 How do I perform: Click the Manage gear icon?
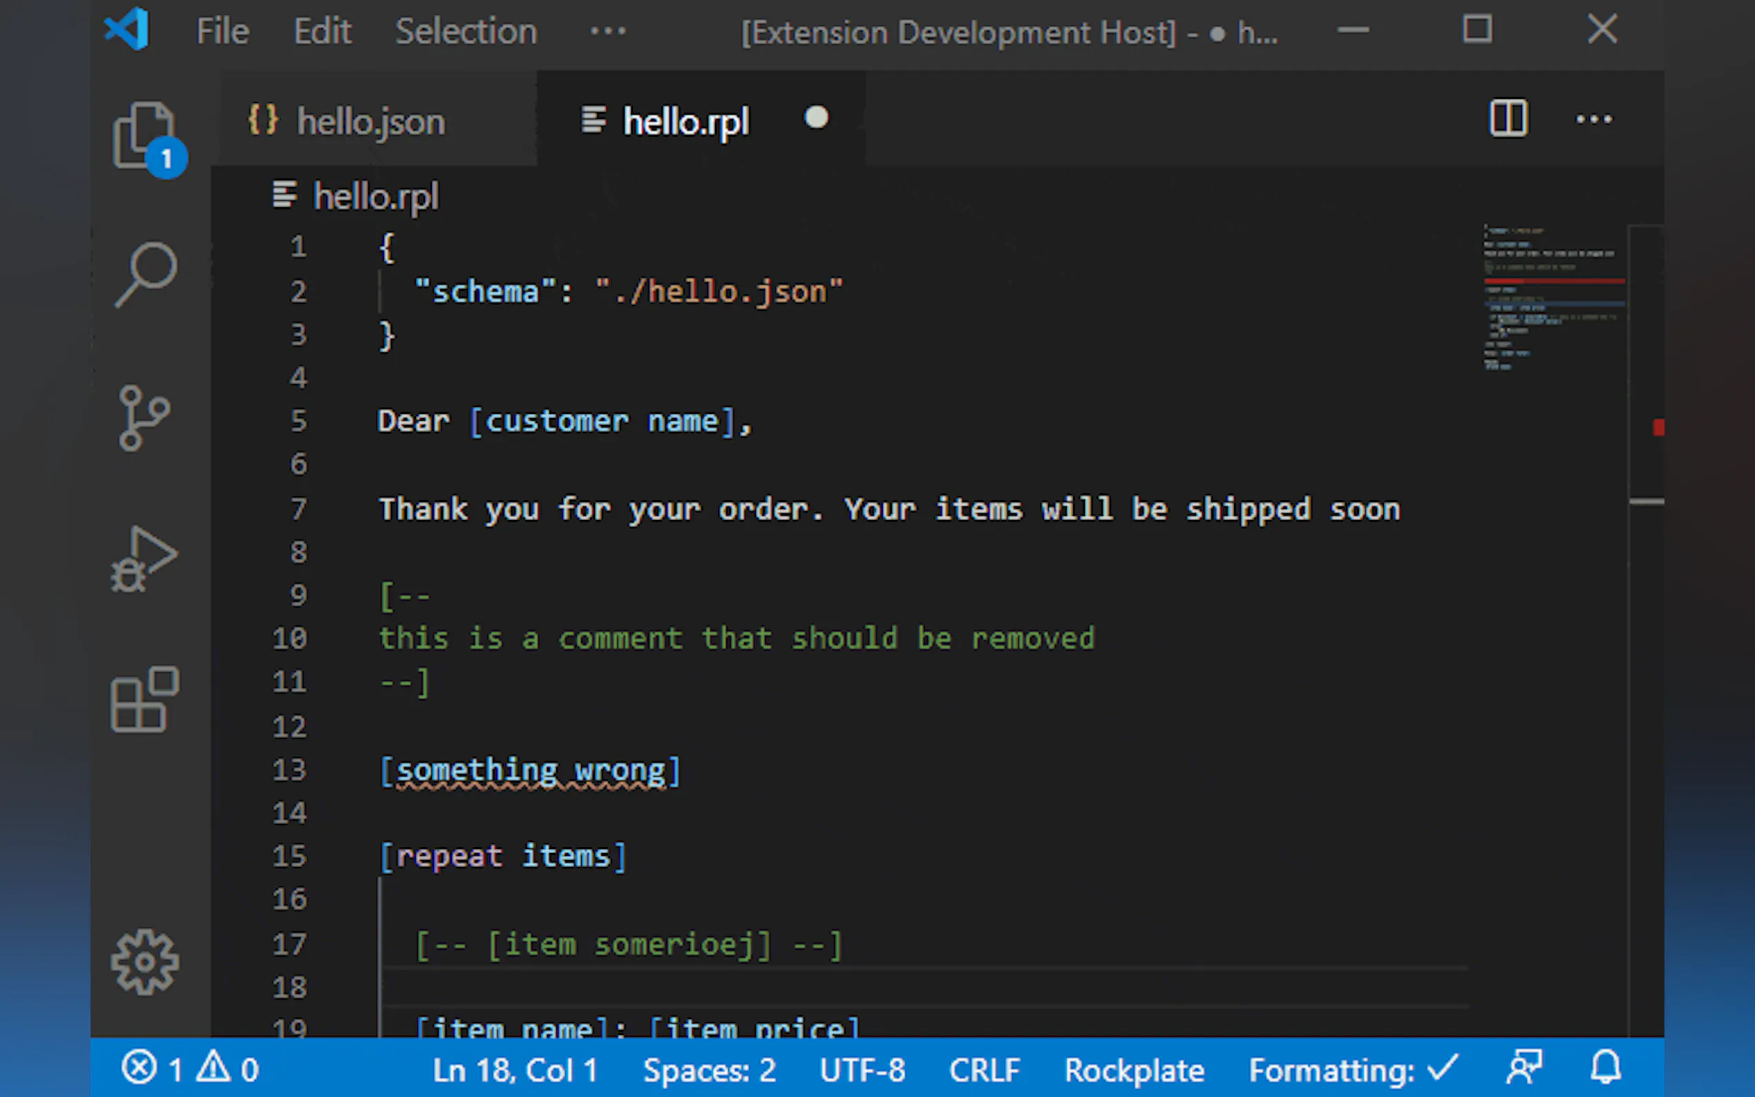click(144, 962)
